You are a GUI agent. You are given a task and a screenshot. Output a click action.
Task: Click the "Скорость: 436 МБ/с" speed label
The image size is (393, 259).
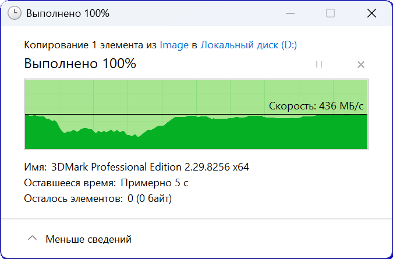tap(316, 106)
